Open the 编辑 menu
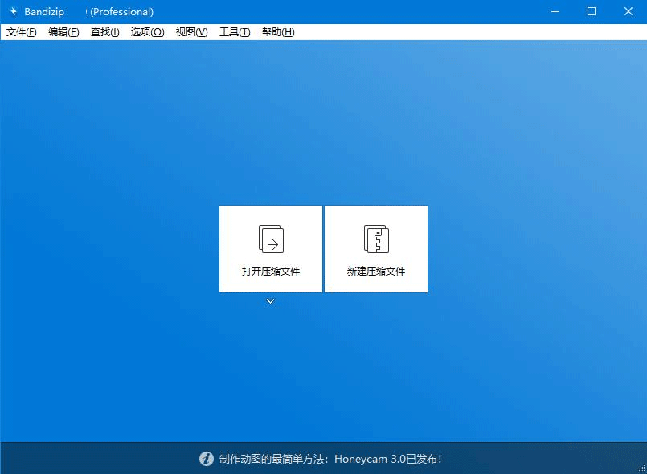 (63, 31)
